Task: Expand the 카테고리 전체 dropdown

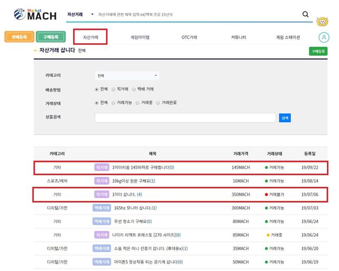Action: 127,76
